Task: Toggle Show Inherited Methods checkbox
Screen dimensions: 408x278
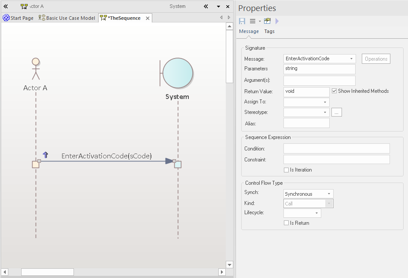Action: coord(334,91)
